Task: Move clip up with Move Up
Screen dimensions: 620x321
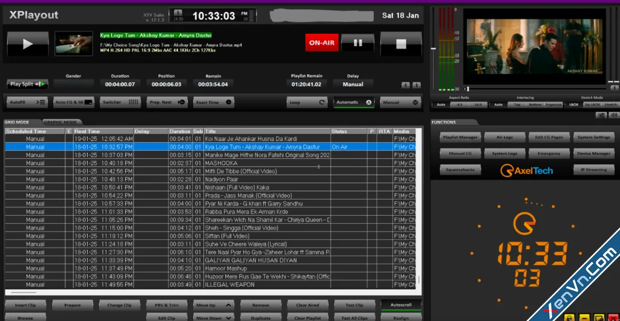Action: (214, 305)
